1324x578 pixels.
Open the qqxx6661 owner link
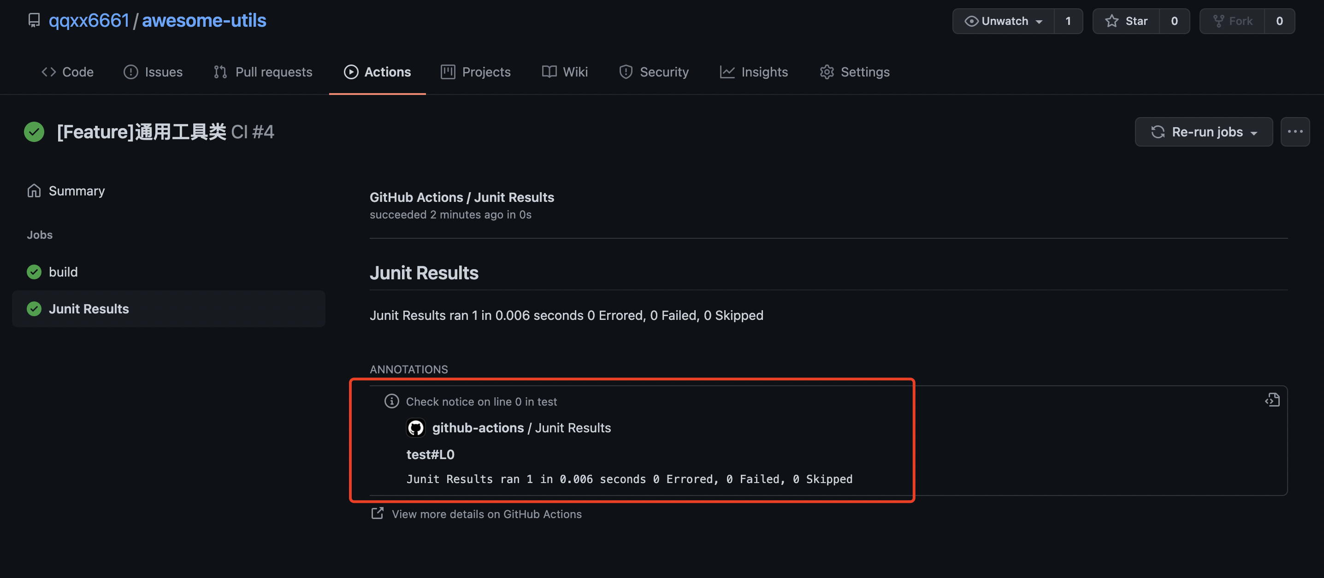coord(89,21)
